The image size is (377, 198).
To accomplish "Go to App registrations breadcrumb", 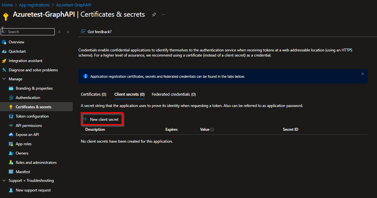I will click(x=34, y=5).
